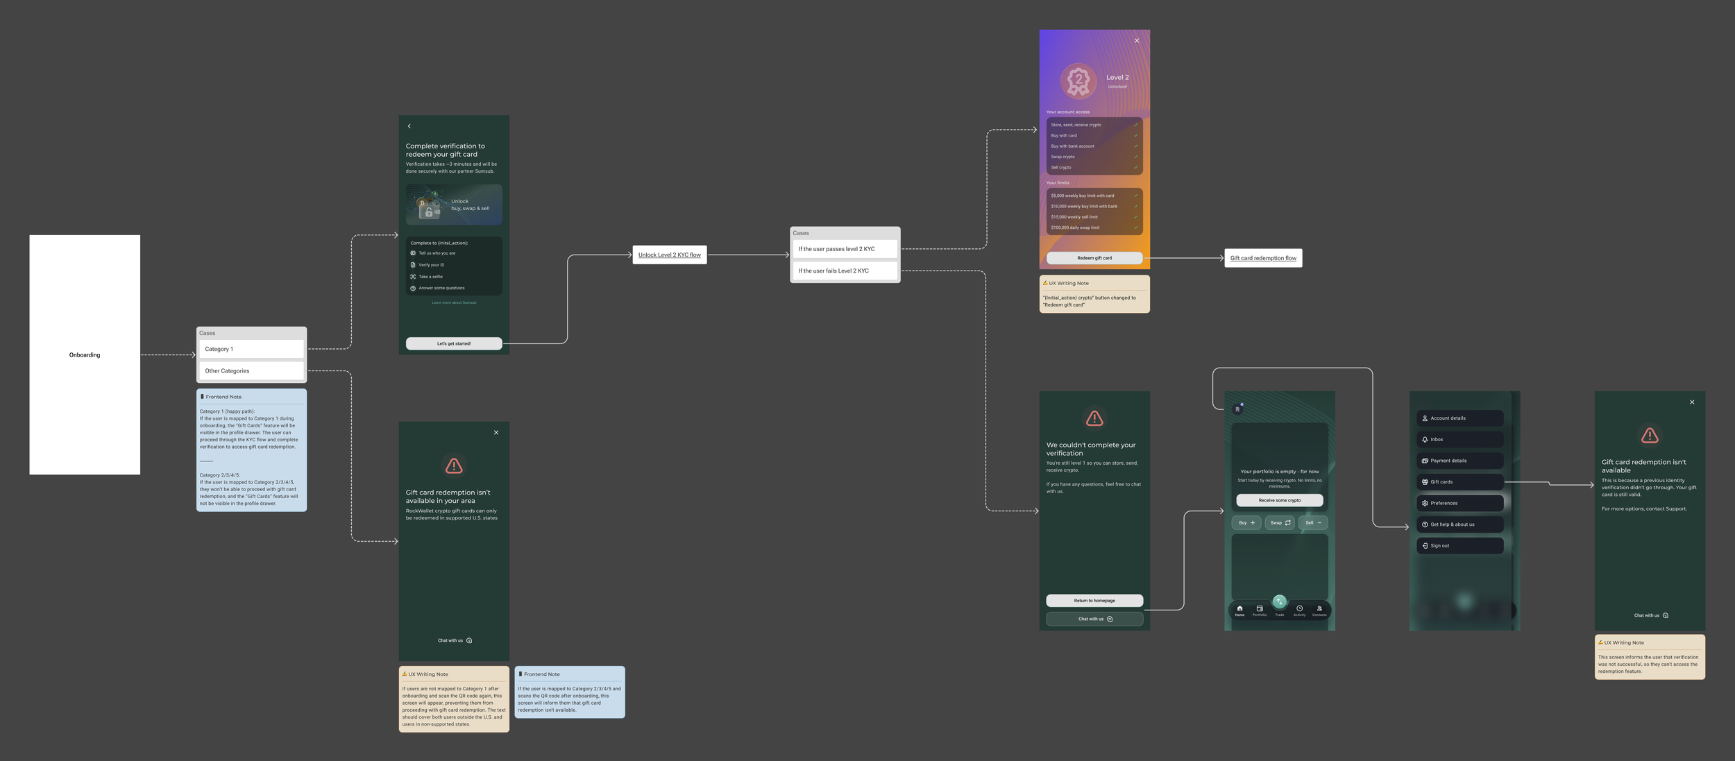The width and height of the screenshot is (1735, 761).
Task: Click warning icon on 'available in your area' screen
Action: [454, 466]
